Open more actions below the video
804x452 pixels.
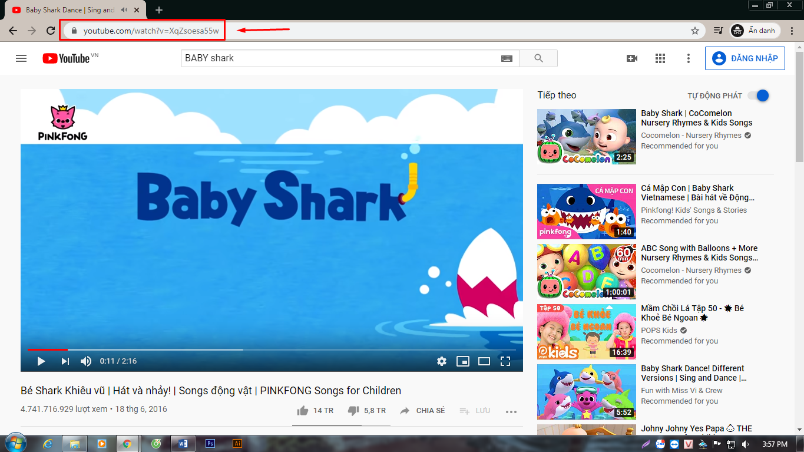tap(511, 411)
